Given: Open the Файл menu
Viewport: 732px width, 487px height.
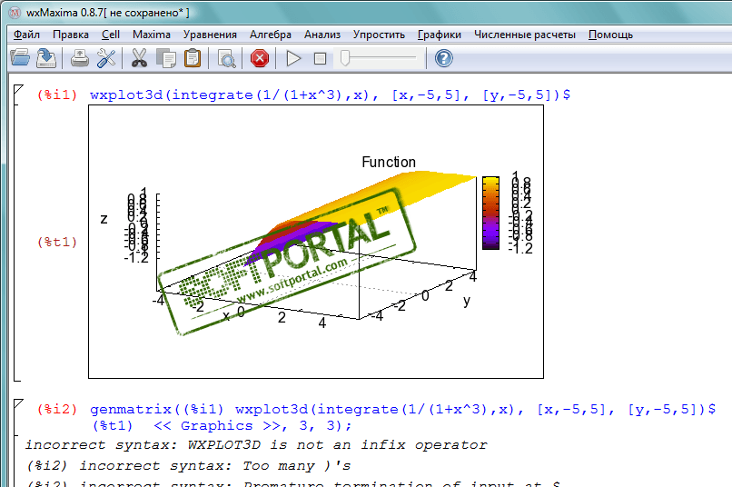Looking at the screenshot, I should coord(26,35).
